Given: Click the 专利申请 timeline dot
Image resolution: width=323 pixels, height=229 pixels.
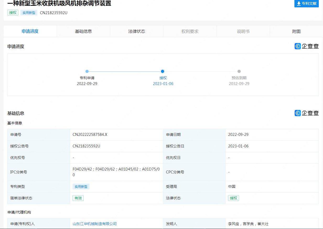Looking at the screenshot, I should [87, 71].
